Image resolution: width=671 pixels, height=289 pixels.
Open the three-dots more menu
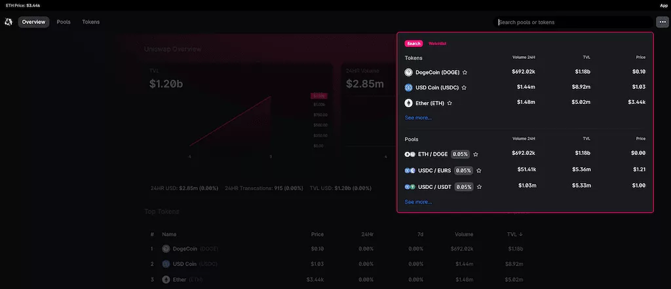[662, 22]
